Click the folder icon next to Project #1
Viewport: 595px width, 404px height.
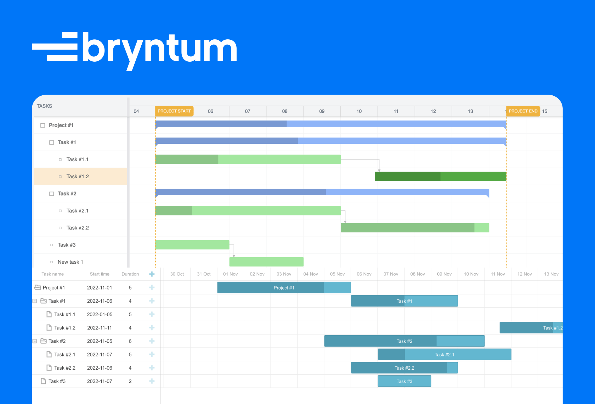[x=38, y=287]
